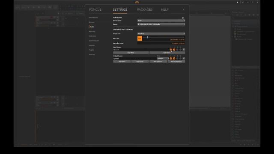Select User Interface settings page
Viewport: 274px width, 154px height.
point(93,18)
